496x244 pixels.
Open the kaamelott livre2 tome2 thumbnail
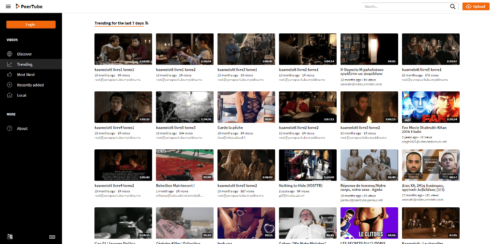click(308, 107)
